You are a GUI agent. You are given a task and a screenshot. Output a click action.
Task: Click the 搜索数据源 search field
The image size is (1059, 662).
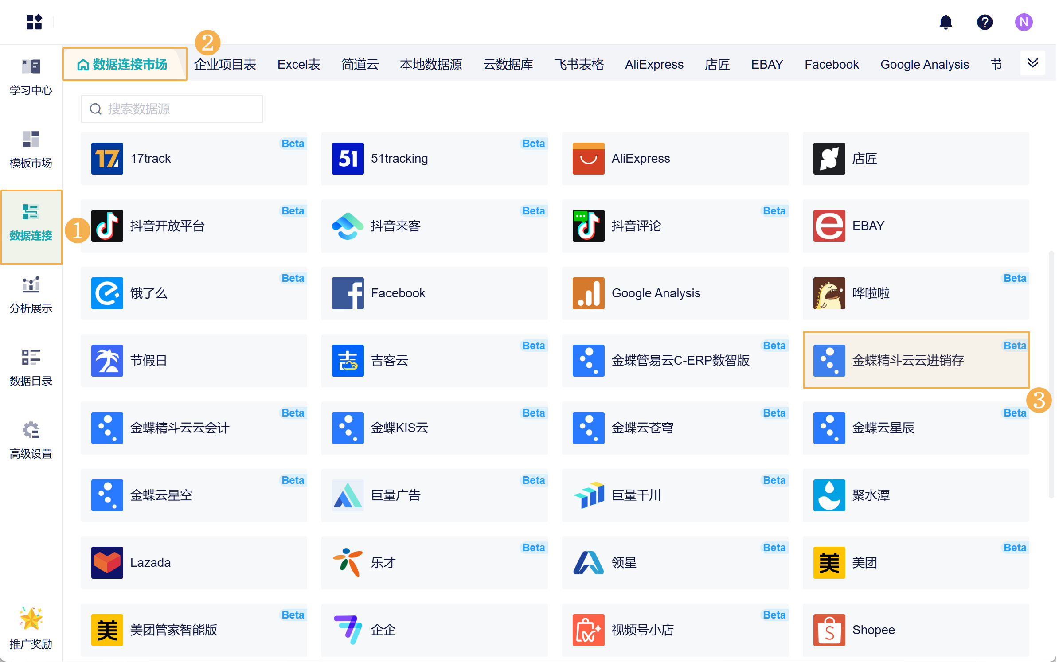[x=172, y=109]
